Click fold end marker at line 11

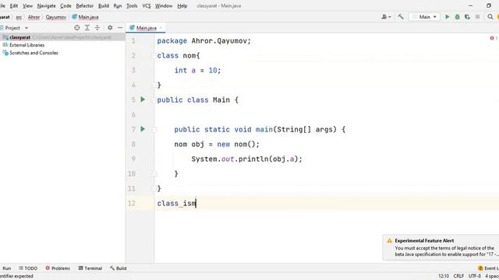[154, 188]
